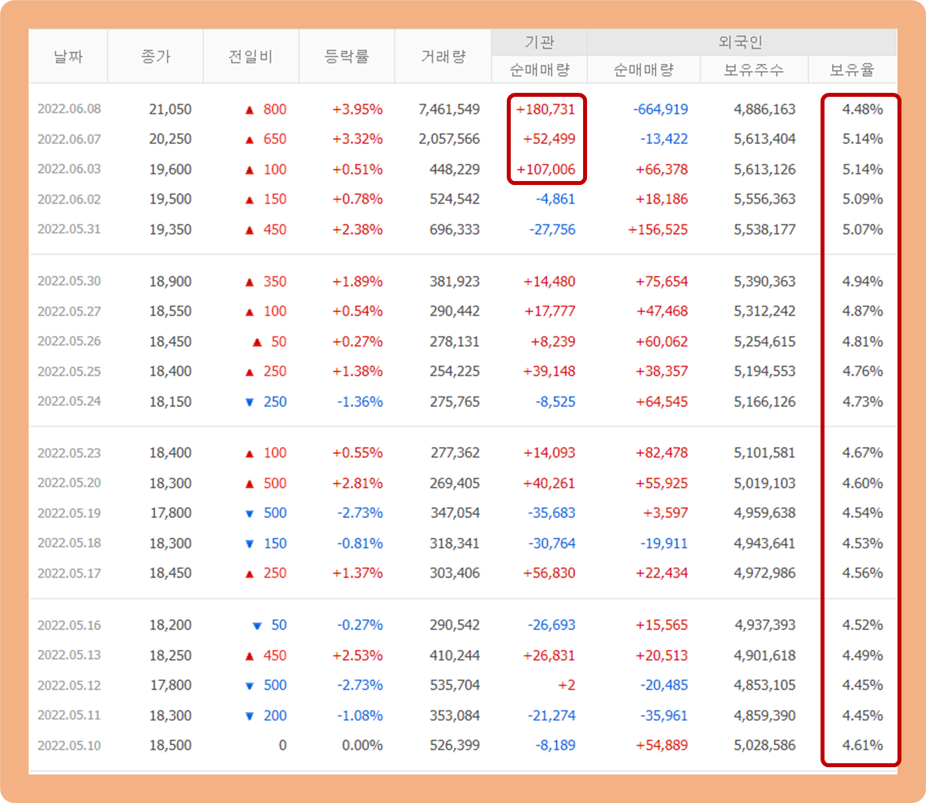Click foreigner net value +54,889
The height and width of the screenshot is (803, 926).
click(x=661, y=745)
